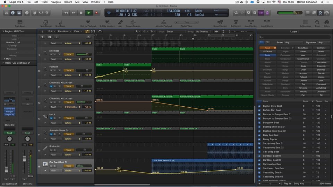Image resolution: width=333 pixels, height=187 pixels.
Task: Toggle the Inspector info button
Action: coord(13,13)
